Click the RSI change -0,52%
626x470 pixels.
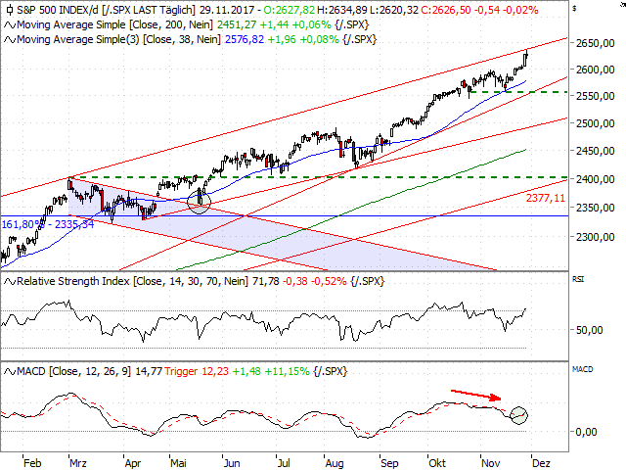tap(329, 281)
